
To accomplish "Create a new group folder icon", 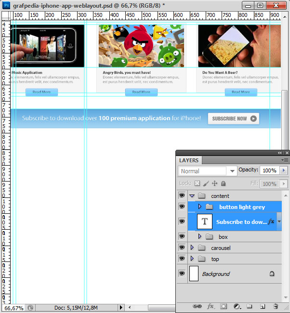I will coord(249,306).
